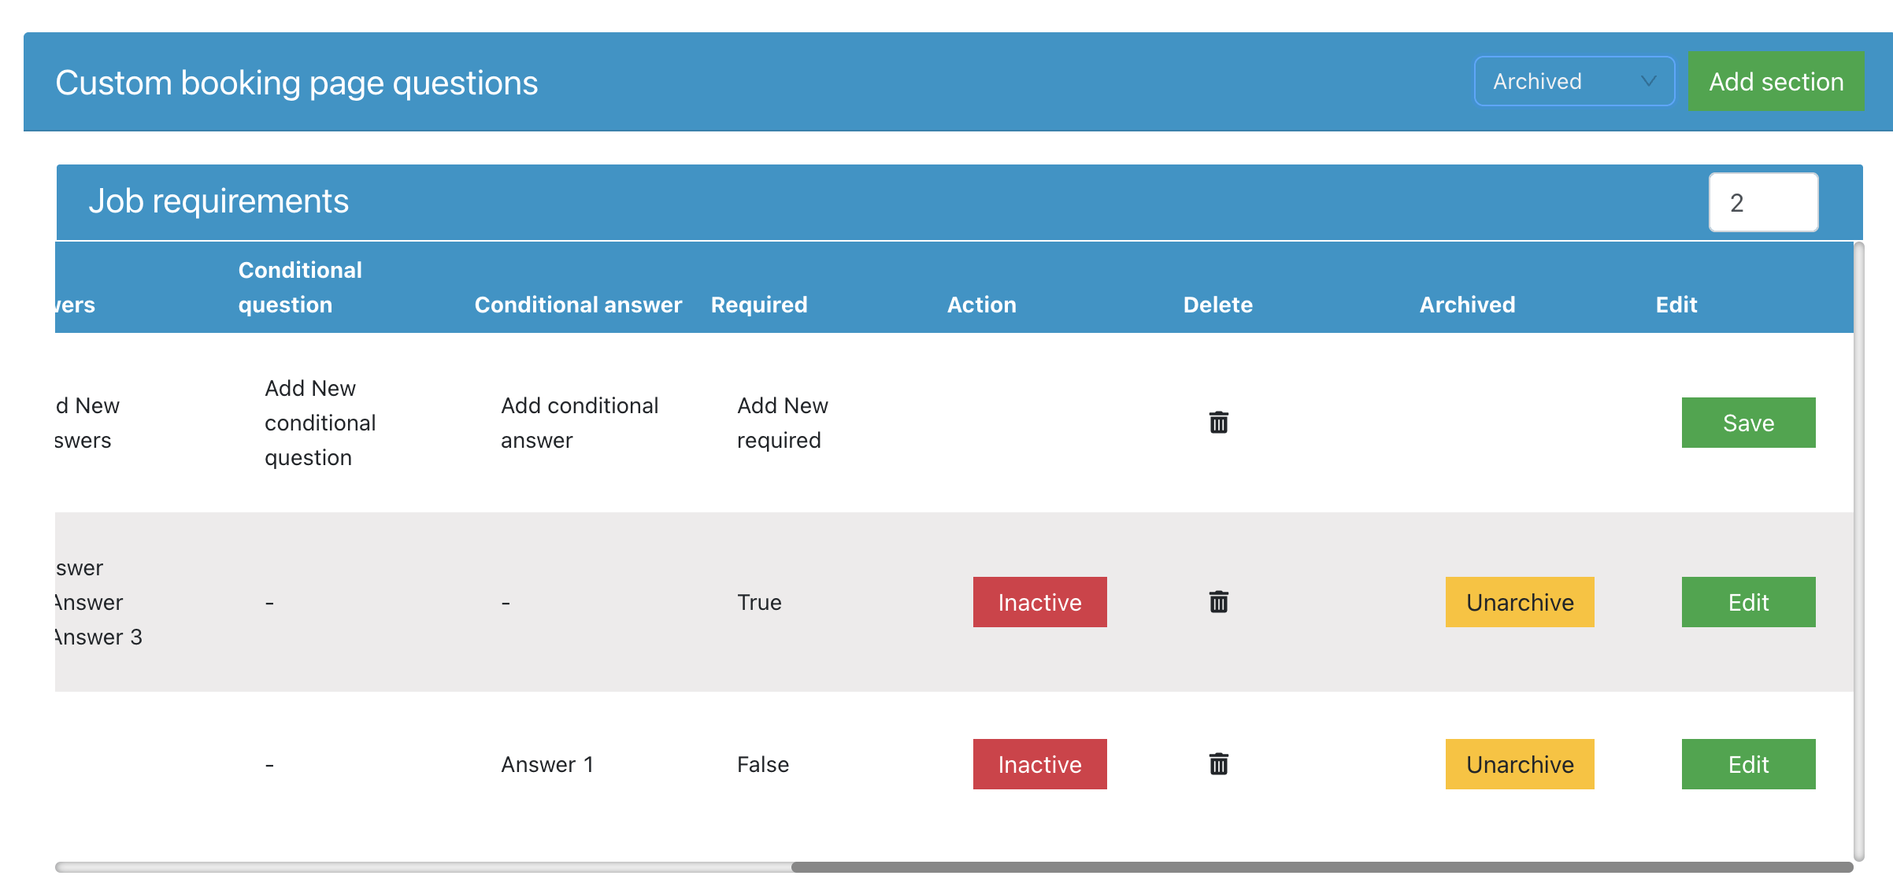This screenshot has width=1893, height=894.
Task: Click the Conditional question column header
Action: [300, 287]
